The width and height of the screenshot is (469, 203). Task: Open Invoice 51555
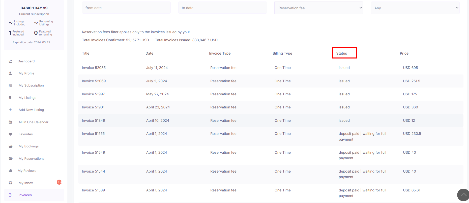click(93, 134)
